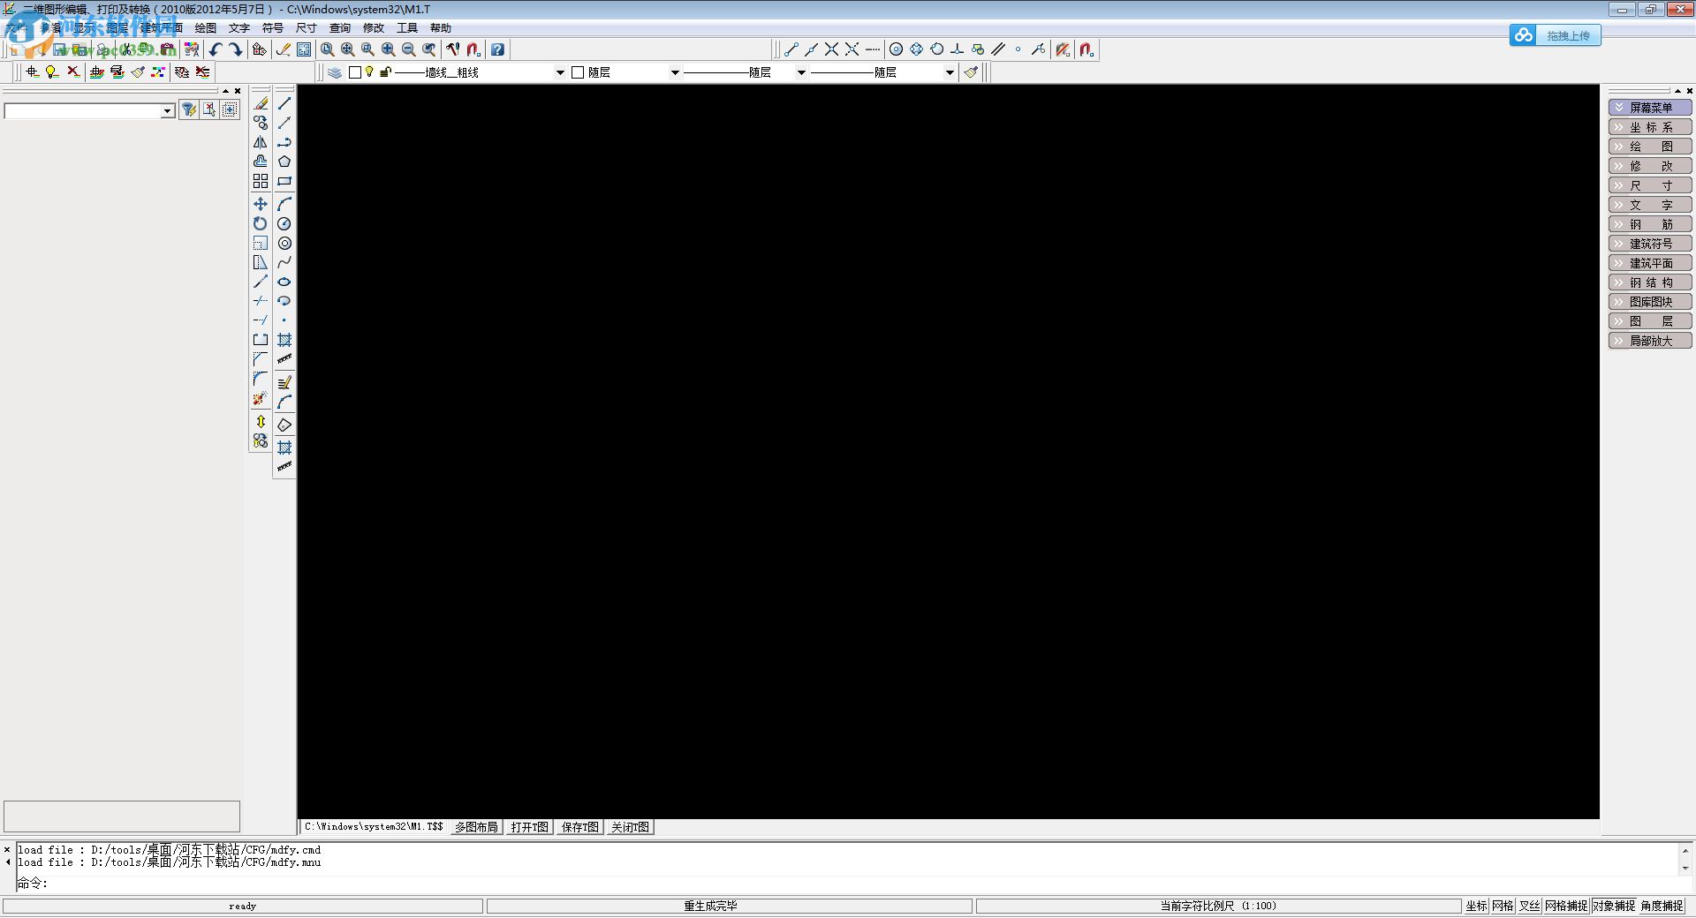
Task: Click the Zoom In magnifier icon
Action: [x=389, y=49]
